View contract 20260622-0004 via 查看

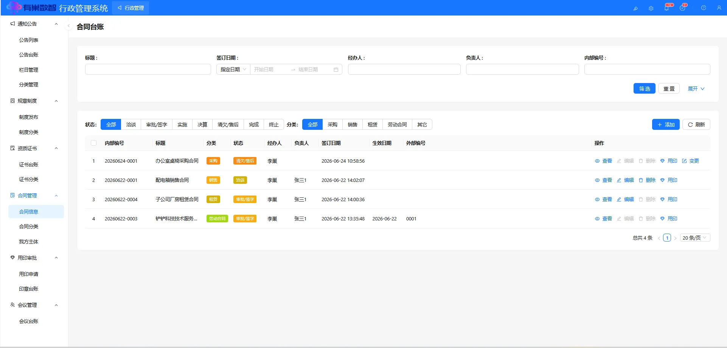(603, 199)
